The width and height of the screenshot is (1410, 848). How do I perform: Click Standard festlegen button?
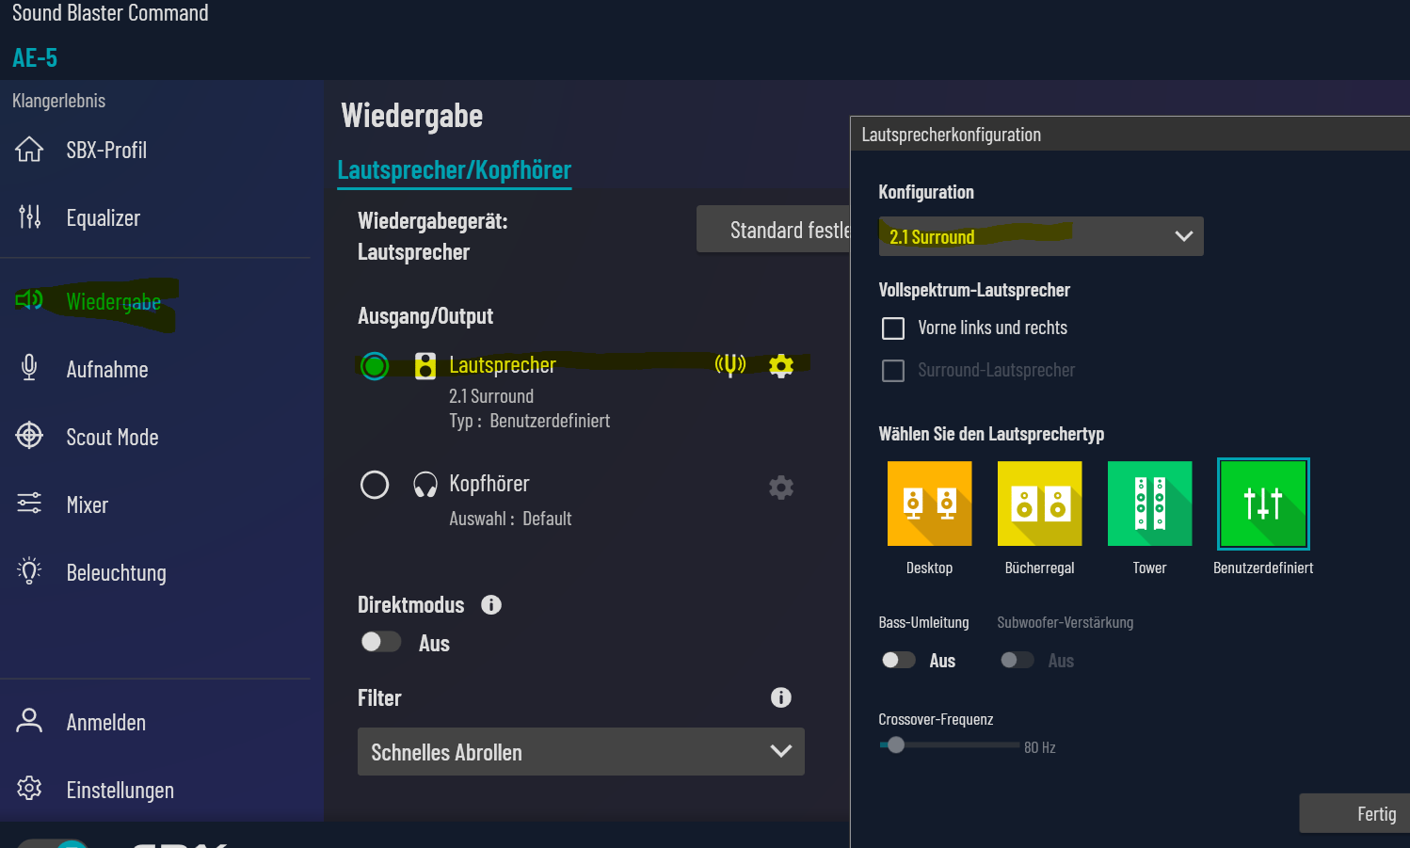coord(773,230)
